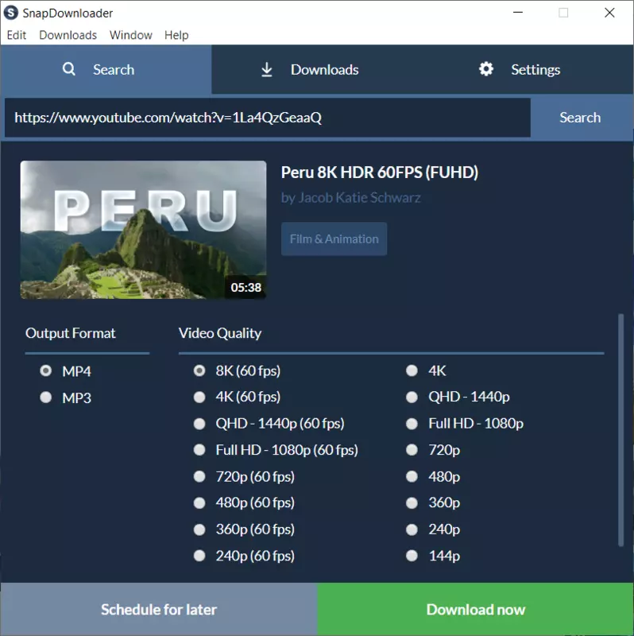Switch to the Downloads tab label
The image size is (634, 636).
pos(324,69)
